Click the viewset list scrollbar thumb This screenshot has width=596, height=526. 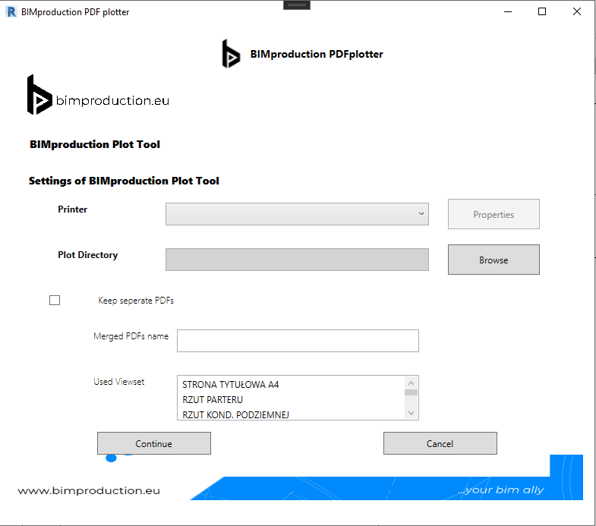pyautogui.click(x=411, y=392)
